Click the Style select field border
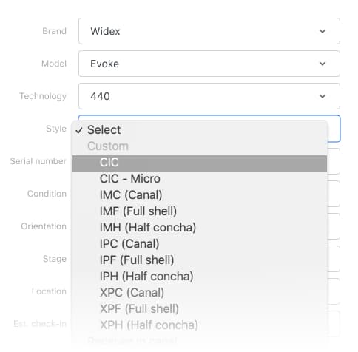Image resolution: width=358 pixels, height=352 pixels. [x=334, y=129]
